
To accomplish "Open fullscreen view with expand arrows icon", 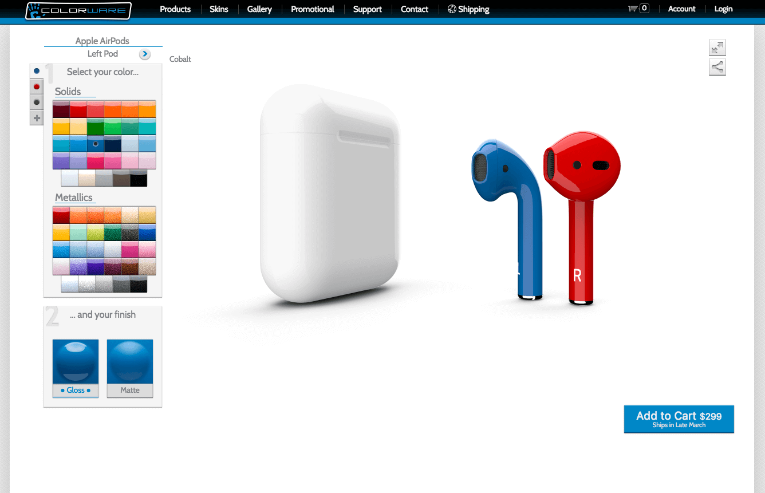I will [x=717, y=48].
